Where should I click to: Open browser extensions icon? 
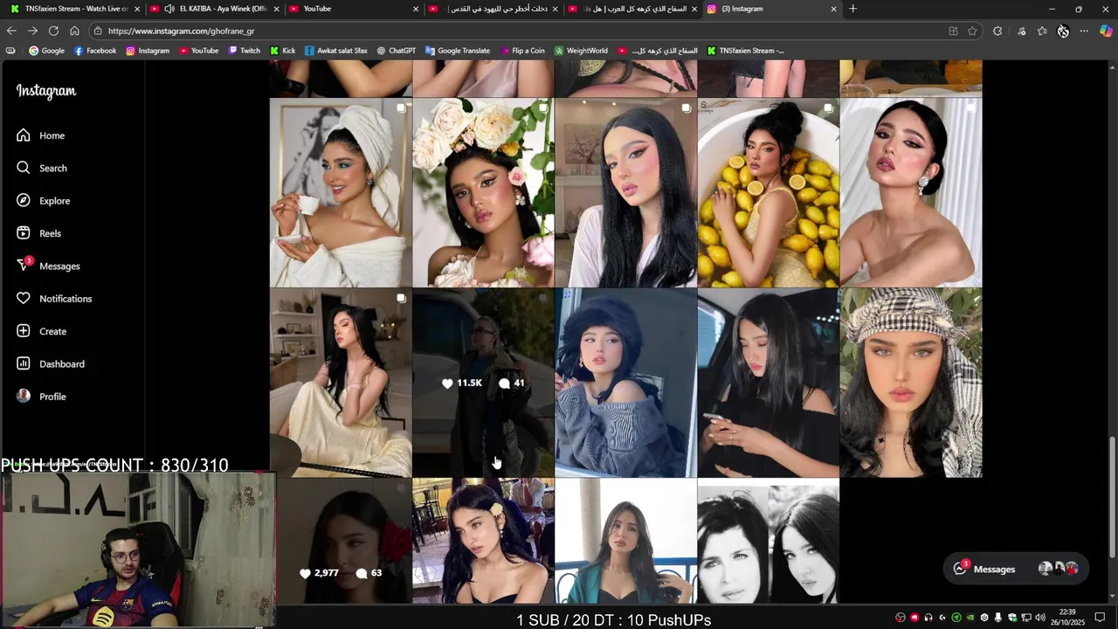point(997,31)
